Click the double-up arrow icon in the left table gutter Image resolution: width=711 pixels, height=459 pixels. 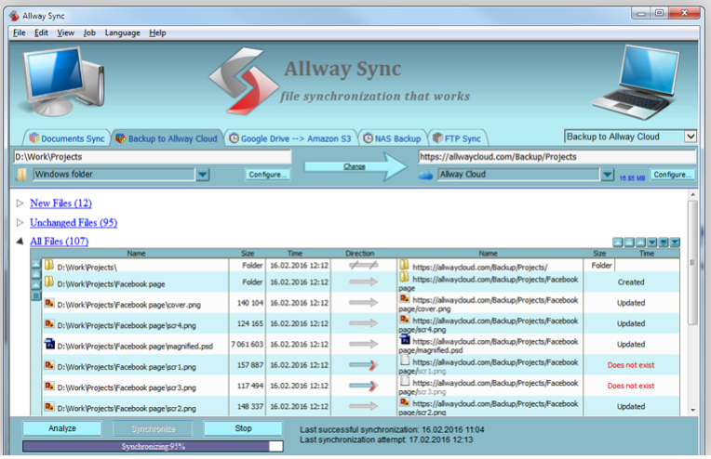(35, 274)
